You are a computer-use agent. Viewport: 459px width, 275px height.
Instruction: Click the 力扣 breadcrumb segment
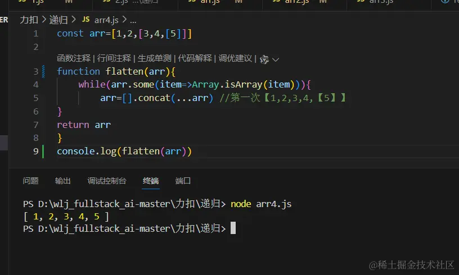[29, 20]
